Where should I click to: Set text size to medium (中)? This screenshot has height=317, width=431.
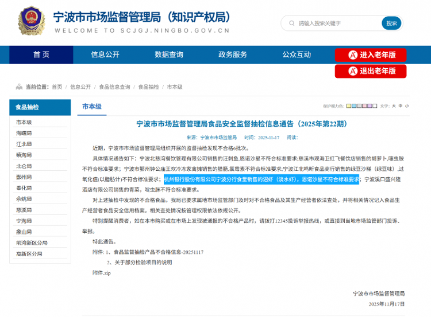(x=401, y=106)
